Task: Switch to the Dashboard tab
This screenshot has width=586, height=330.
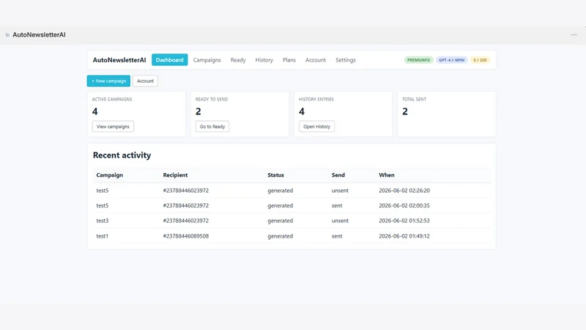Action: (x=170, y=60)
